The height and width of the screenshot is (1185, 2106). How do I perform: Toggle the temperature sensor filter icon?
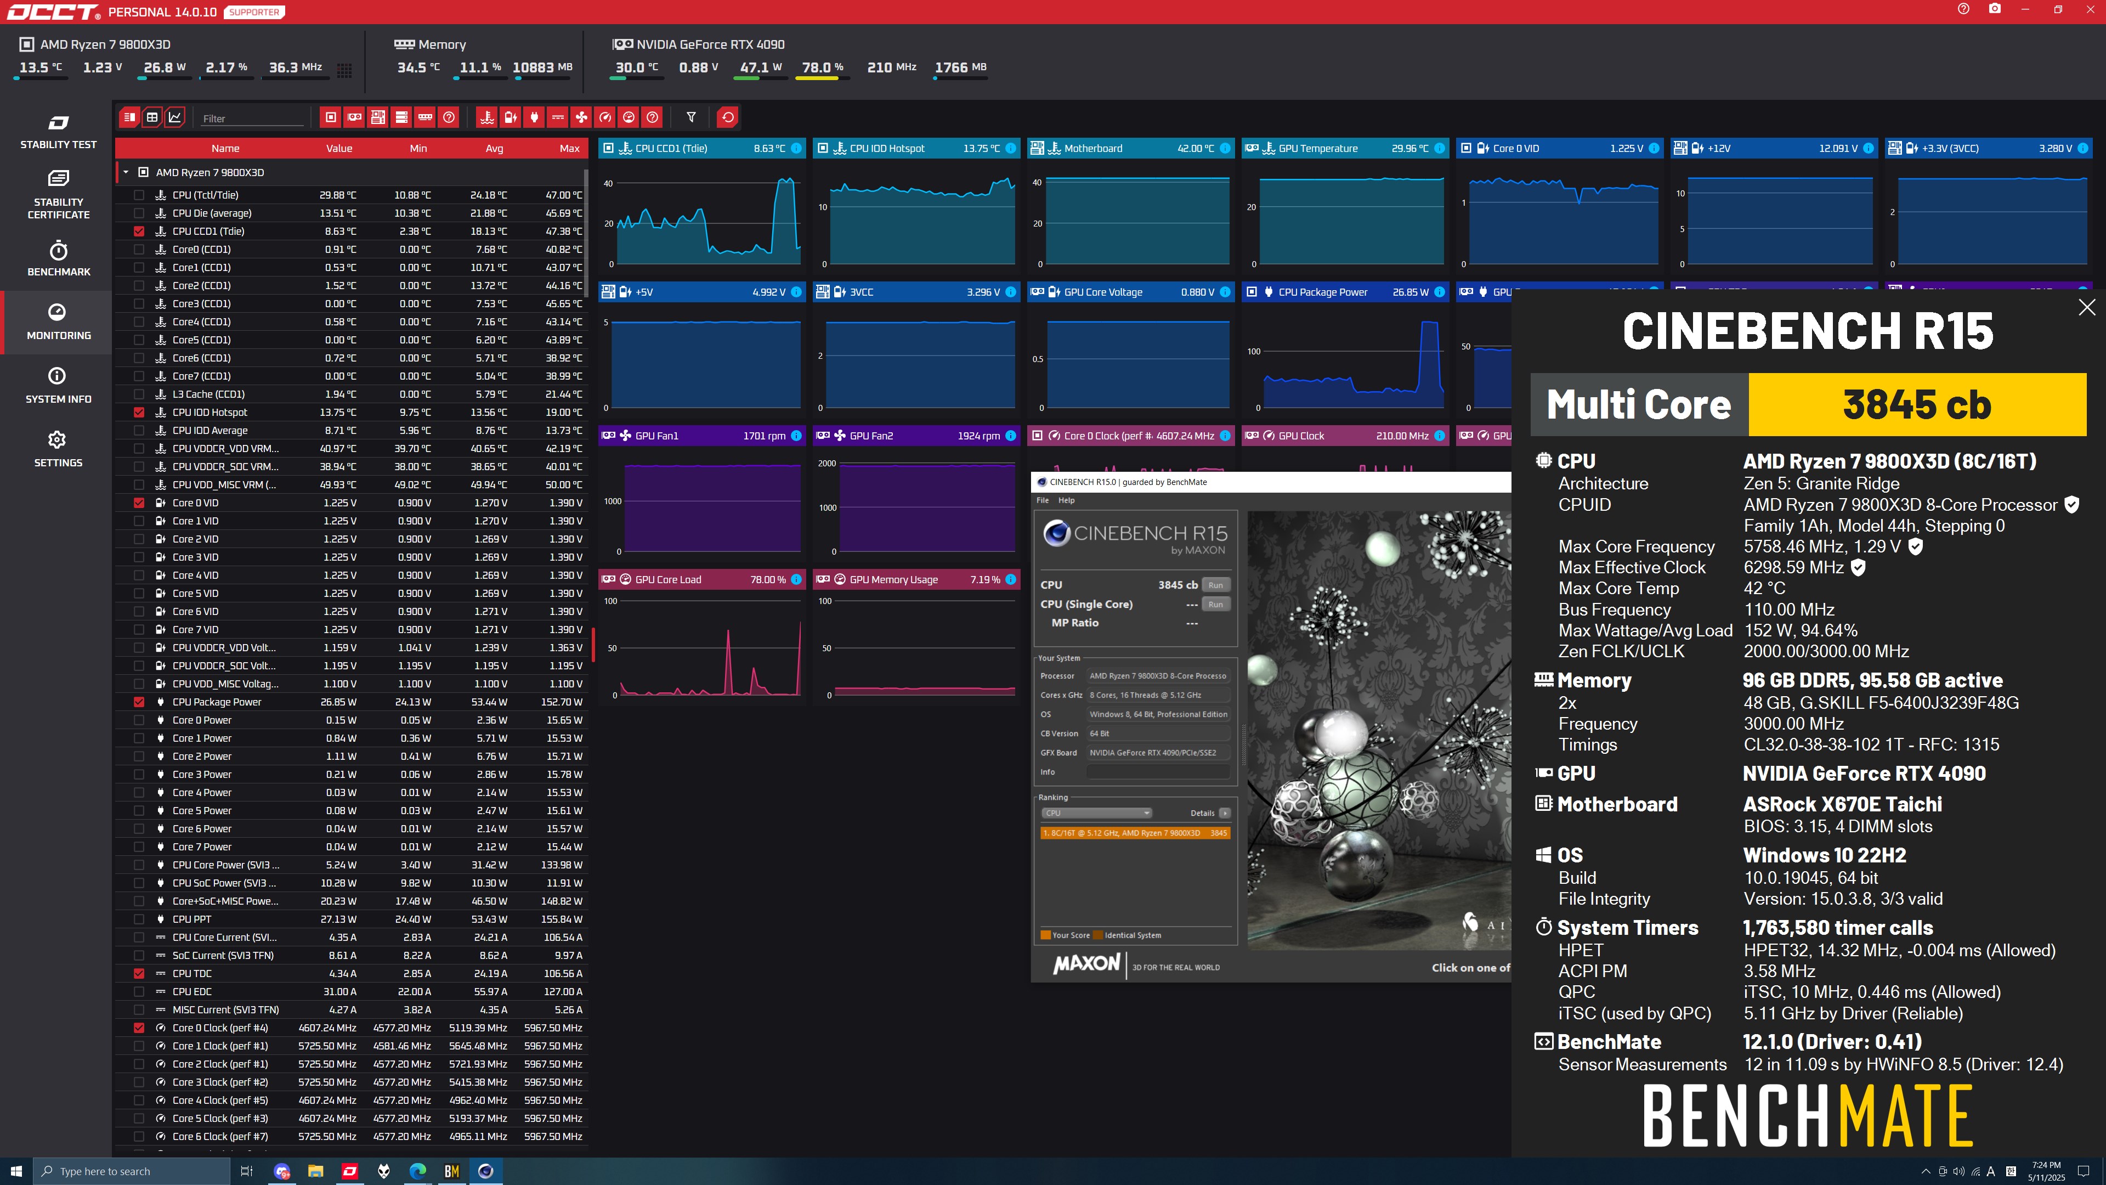(487, 118)
